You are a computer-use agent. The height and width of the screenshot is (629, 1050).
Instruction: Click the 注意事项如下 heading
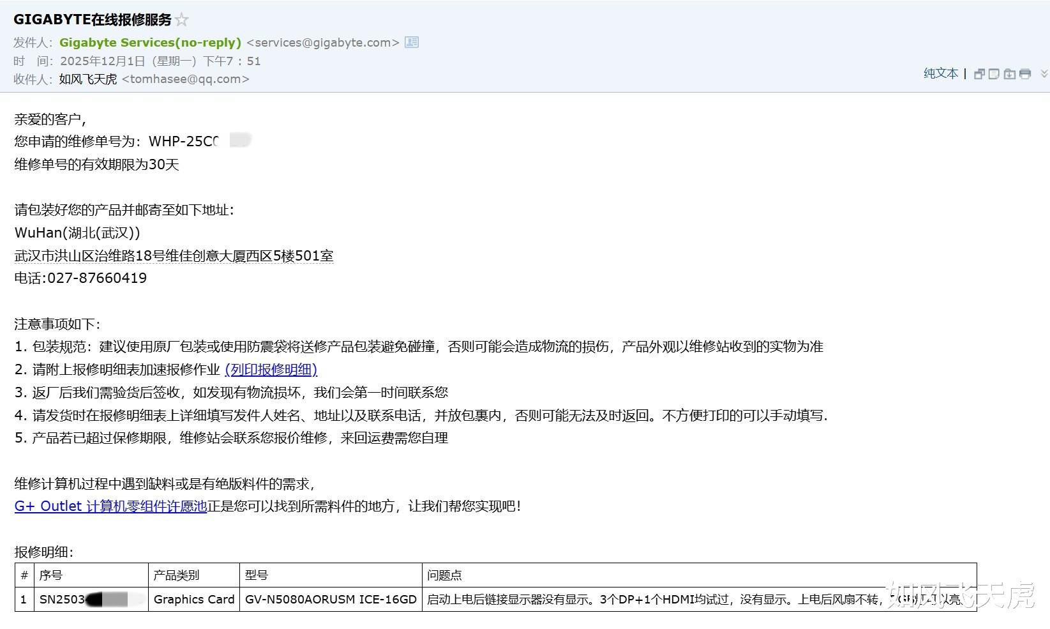[57, 324]
